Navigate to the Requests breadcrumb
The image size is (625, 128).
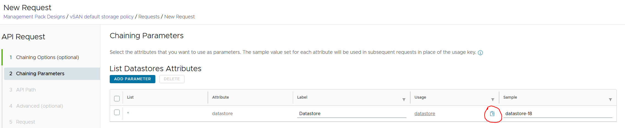tap(149, 17)
